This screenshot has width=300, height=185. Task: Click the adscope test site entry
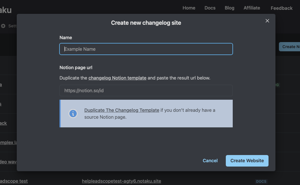click(14, 181)
